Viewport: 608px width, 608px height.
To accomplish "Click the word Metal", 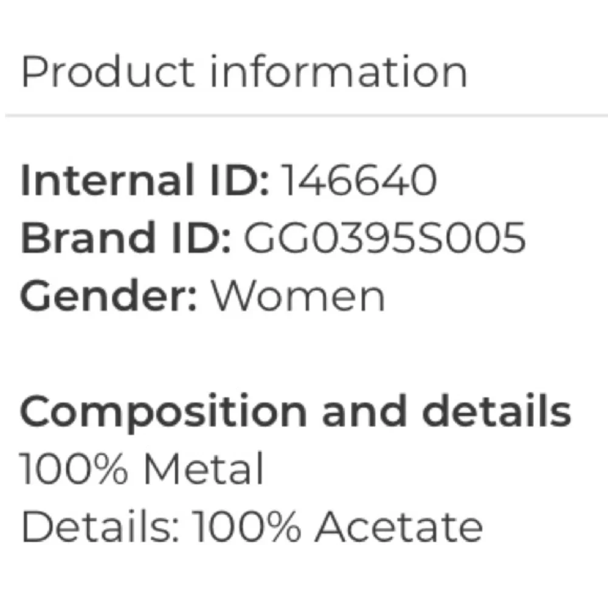I will coord(204,468).
